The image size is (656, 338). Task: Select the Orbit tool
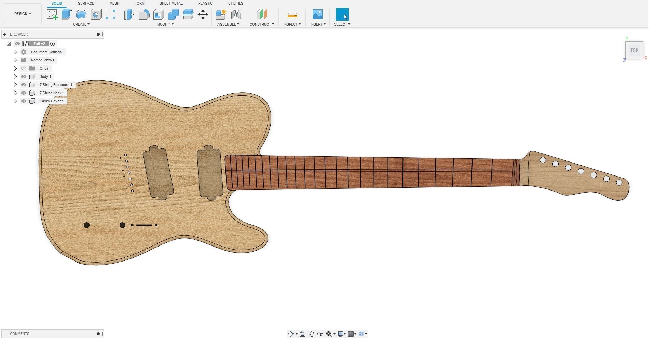point(291,334)
